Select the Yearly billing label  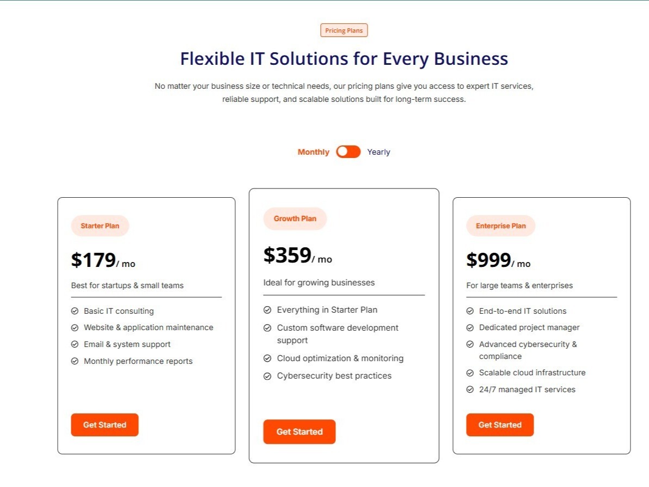pyautogui.click(x=378, y=152)
